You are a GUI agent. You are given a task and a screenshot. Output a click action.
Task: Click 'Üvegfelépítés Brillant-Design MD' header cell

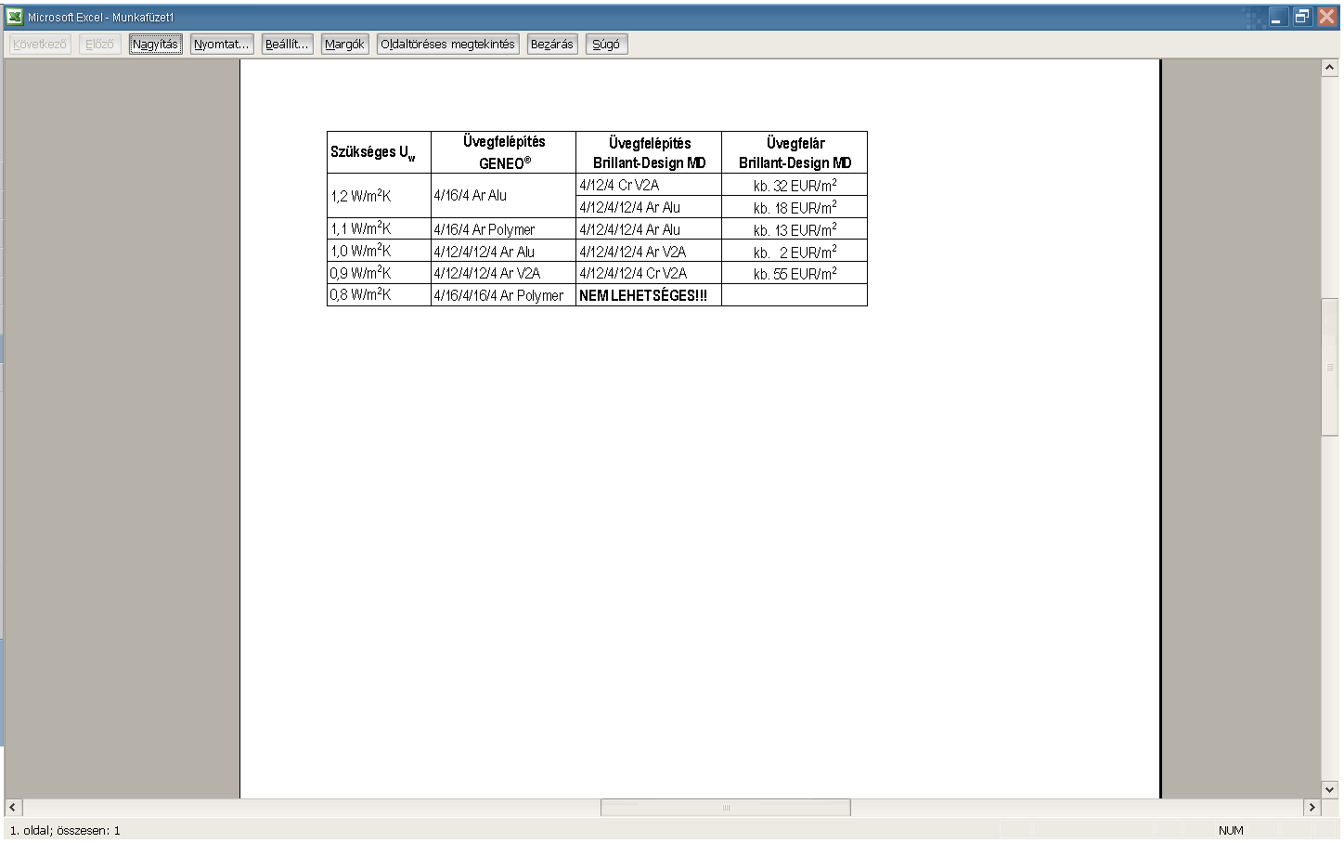click(x=649, y=152)
